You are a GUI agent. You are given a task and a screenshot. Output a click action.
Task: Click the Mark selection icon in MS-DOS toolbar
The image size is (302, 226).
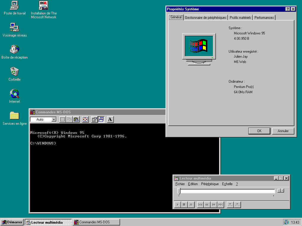point(63,119)
